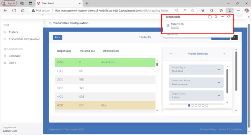Image resolution: width=251 pixels, height=135 pixels.
Task: Click the downloads toolbar icon
Action: coord(230,11)
